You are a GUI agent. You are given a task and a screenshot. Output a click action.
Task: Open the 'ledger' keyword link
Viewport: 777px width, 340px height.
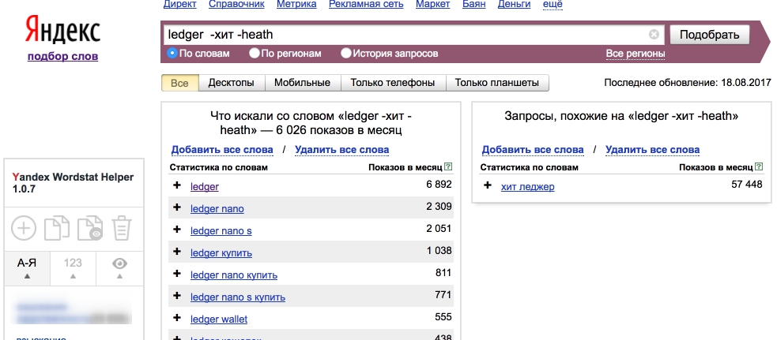[x=205, y=187]
